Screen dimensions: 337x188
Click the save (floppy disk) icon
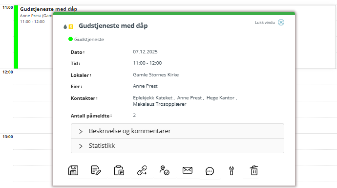point(73,170)
